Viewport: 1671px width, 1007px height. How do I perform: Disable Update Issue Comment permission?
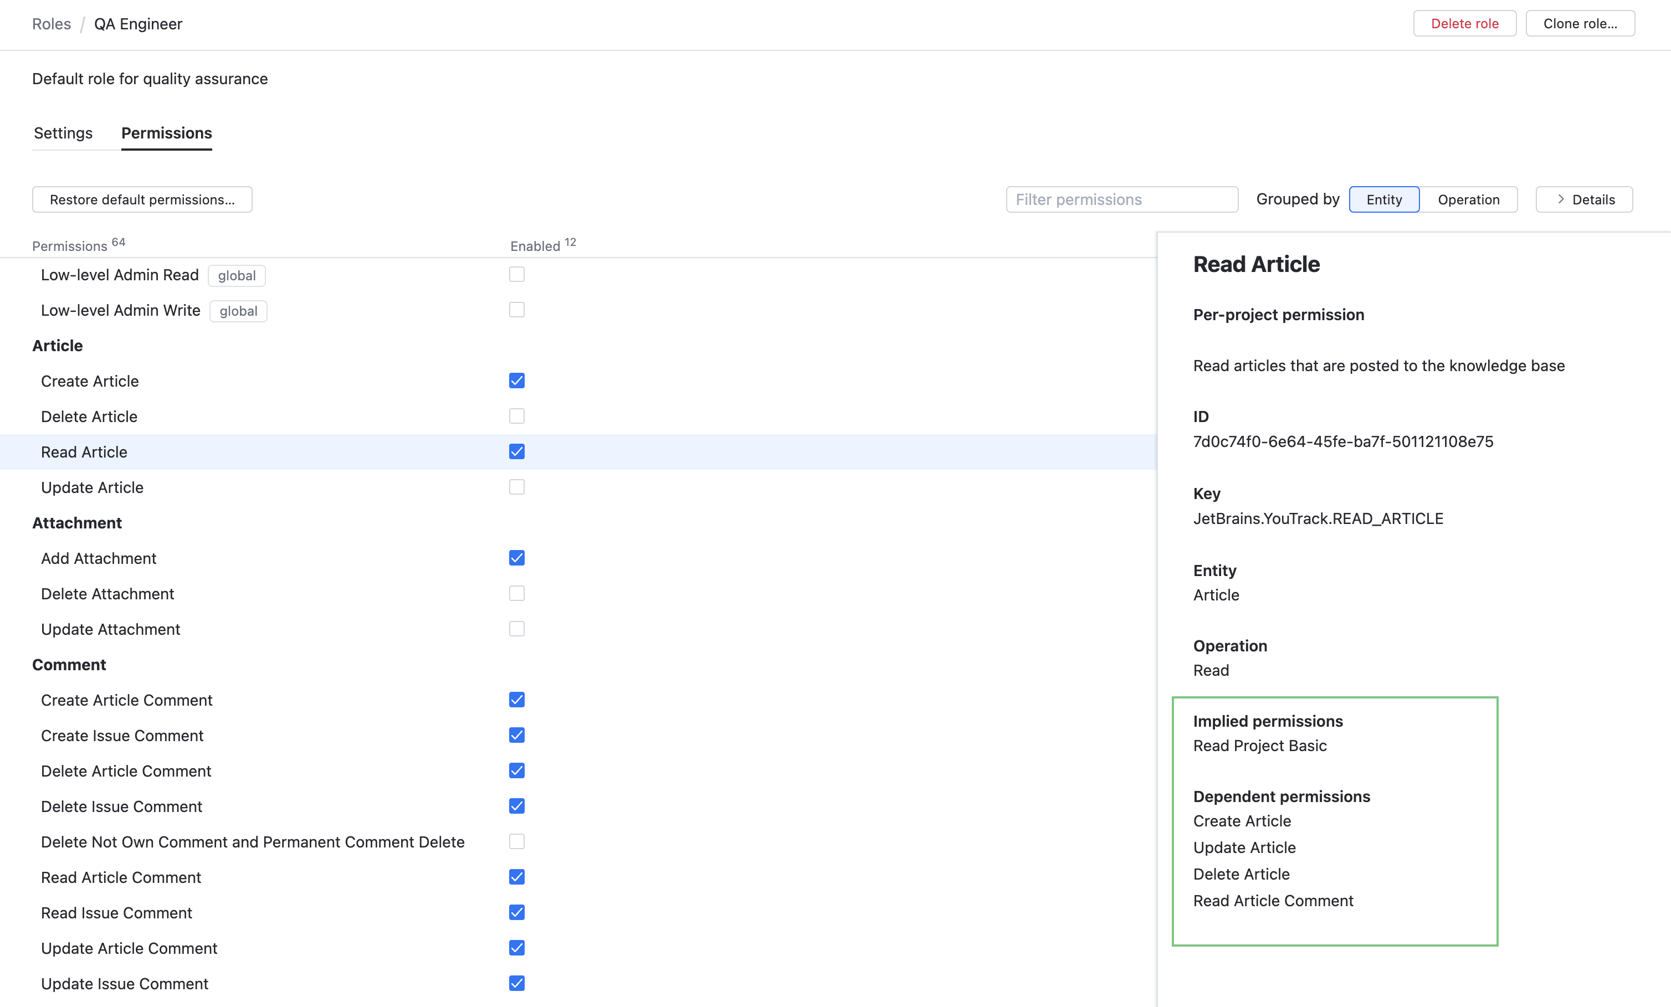click(x=517, y=983)
